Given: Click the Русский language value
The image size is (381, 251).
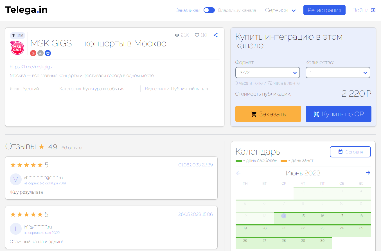Looking at the screenshot, I should pos(30,89).
